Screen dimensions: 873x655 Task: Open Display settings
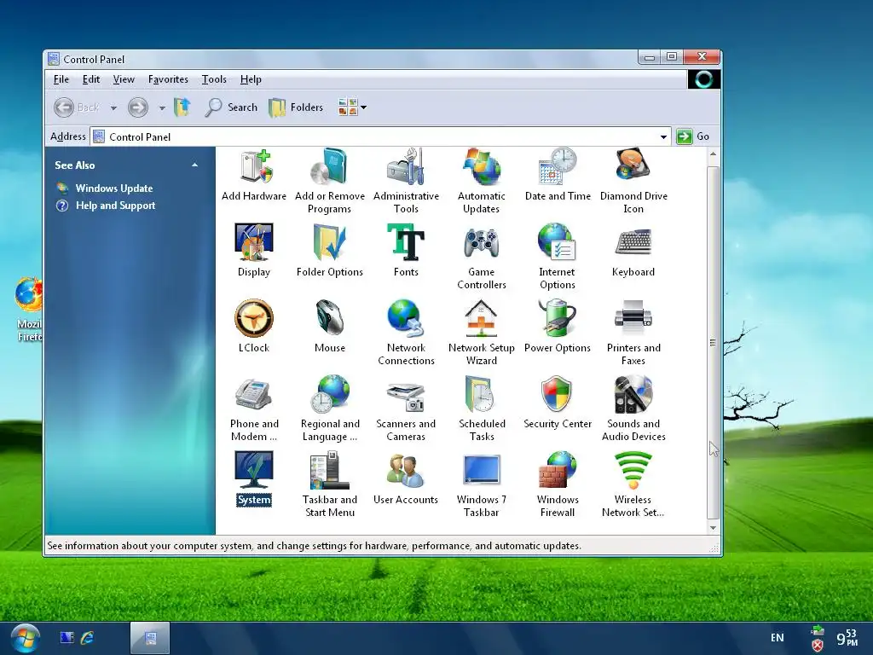[x=254, y=250]
